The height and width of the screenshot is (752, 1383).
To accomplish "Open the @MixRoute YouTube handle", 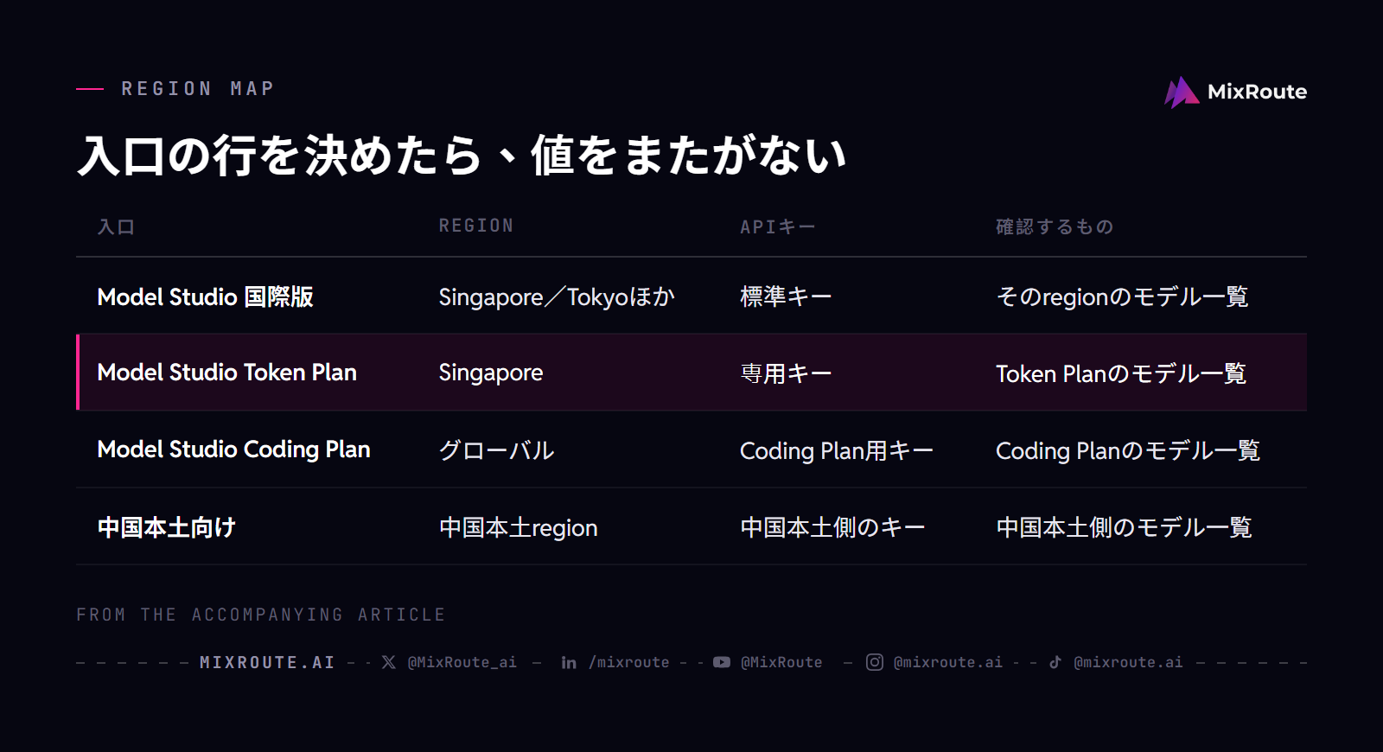I will 781,662.
